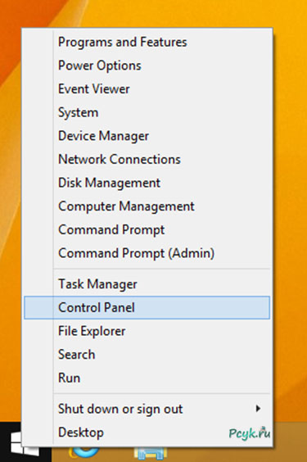Select Computer Management
Image resolution: width=307 pixels, height=462 pixels.
coord(126,206)
